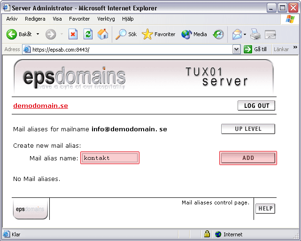Image resolution: width=301 pixels, height=241 pixels.
Task: Open the Search (Sök) toolbar button
Action: click(x=127, y=34)
